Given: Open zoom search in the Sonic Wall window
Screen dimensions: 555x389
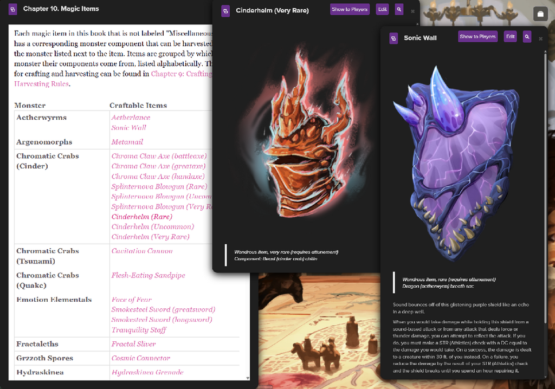Looking at the screenshot, I should (527, 36).
